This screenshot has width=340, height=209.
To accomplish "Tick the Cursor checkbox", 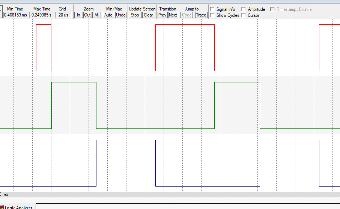I will coord(244,15).
